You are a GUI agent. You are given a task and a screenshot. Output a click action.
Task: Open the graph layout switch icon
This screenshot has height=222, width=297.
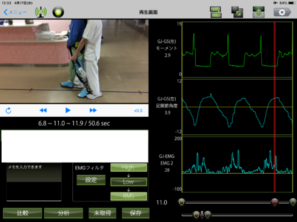(216, 12)
